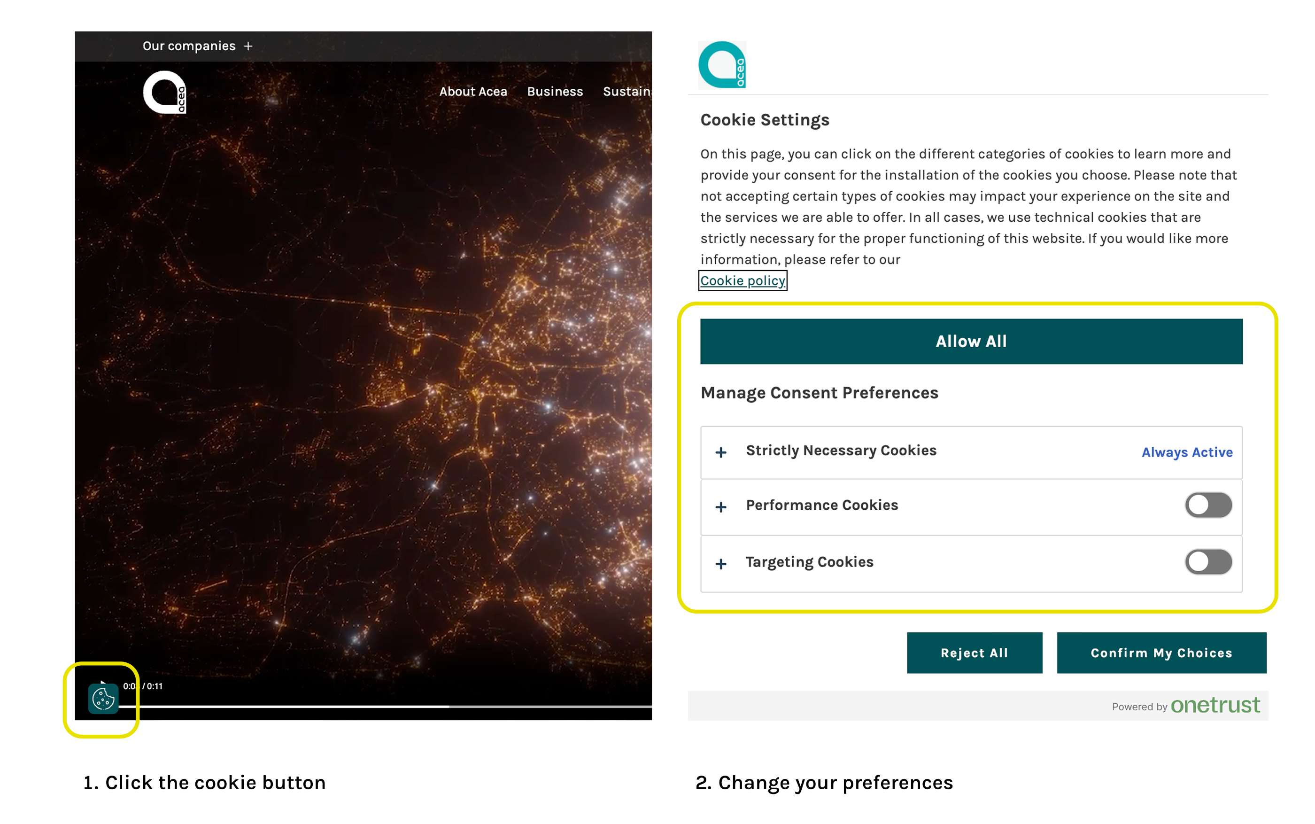The height and width of the screenshot is (824, 1315).
Task: Click the Always Active label
Action: (1186, 452)
